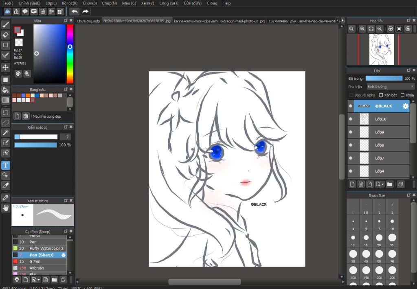Click the horizontal canvas scrollbar
417x289 pixels.
click(205, 282)
